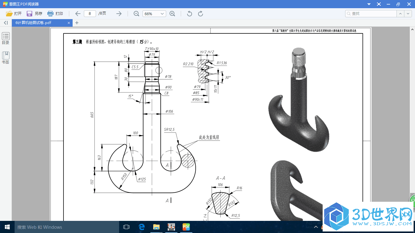This screenshot has height=233, width=415.
Task: Close the 6计算机绘图试卷.pdf tab
Action: coord(69,23)
